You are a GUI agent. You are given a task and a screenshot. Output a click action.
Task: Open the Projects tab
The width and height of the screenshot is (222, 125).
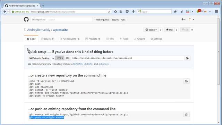pyautogui.click(x=93, y=39)
